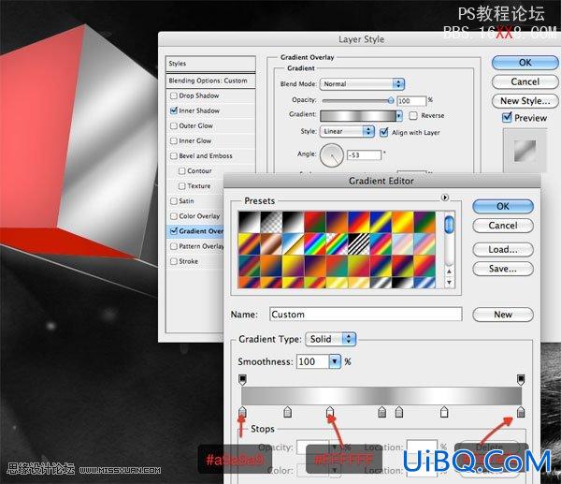Open the Presets flyout menu arrow

tap(445, 198)
